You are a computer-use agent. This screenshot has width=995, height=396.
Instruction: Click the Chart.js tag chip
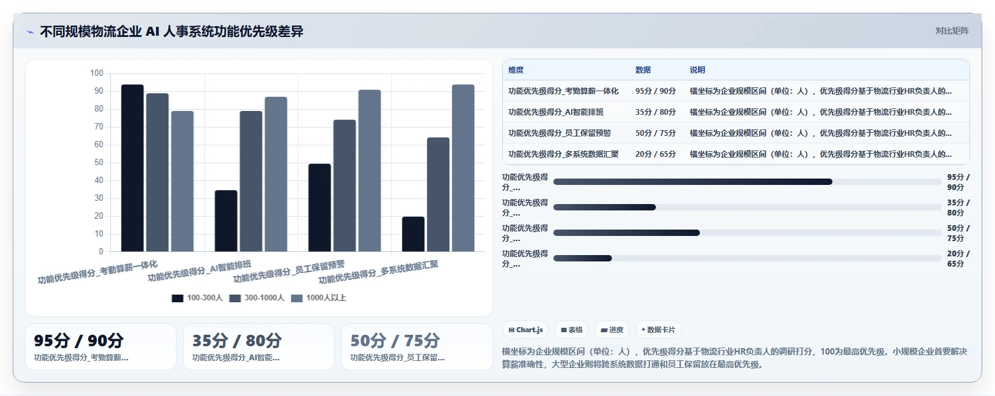click(x=525, y=330)
